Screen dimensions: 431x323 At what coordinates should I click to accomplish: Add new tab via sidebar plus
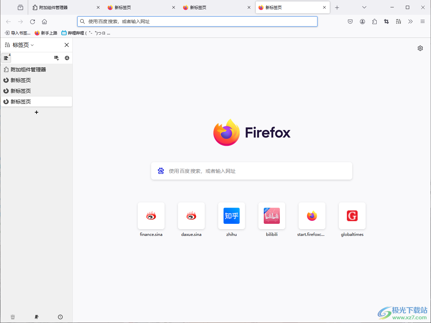tap(37, 112)
